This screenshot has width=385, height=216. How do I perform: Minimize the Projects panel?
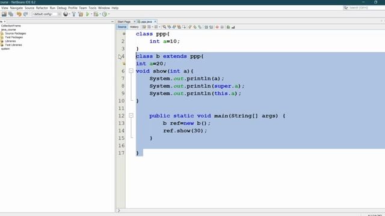pyautogui.click(x=112, y=22)
